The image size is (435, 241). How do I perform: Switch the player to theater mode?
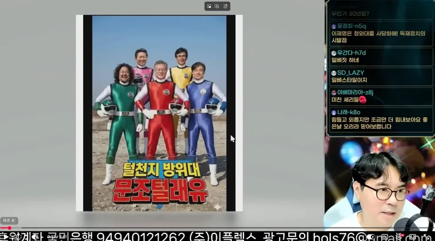pyautogui.click(x=413, y=237)
